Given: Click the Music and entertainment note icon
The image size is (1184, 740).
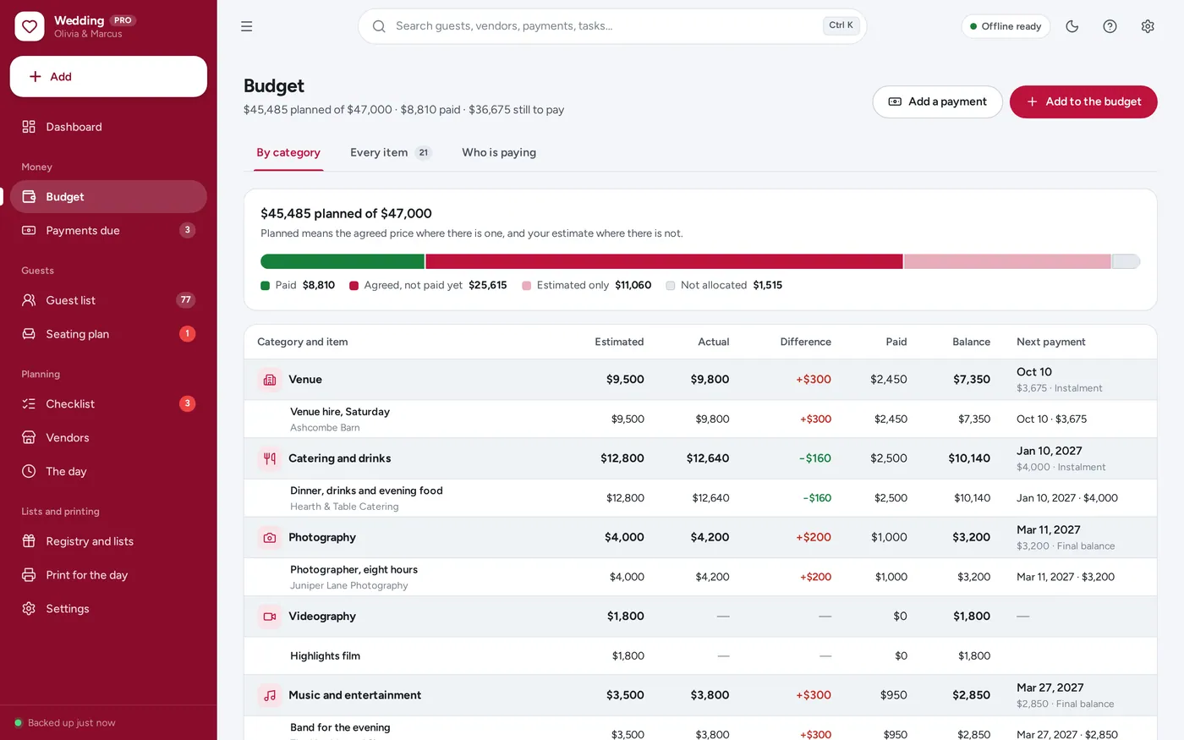Looking at the screenshot, I should [x=270, y=695].
